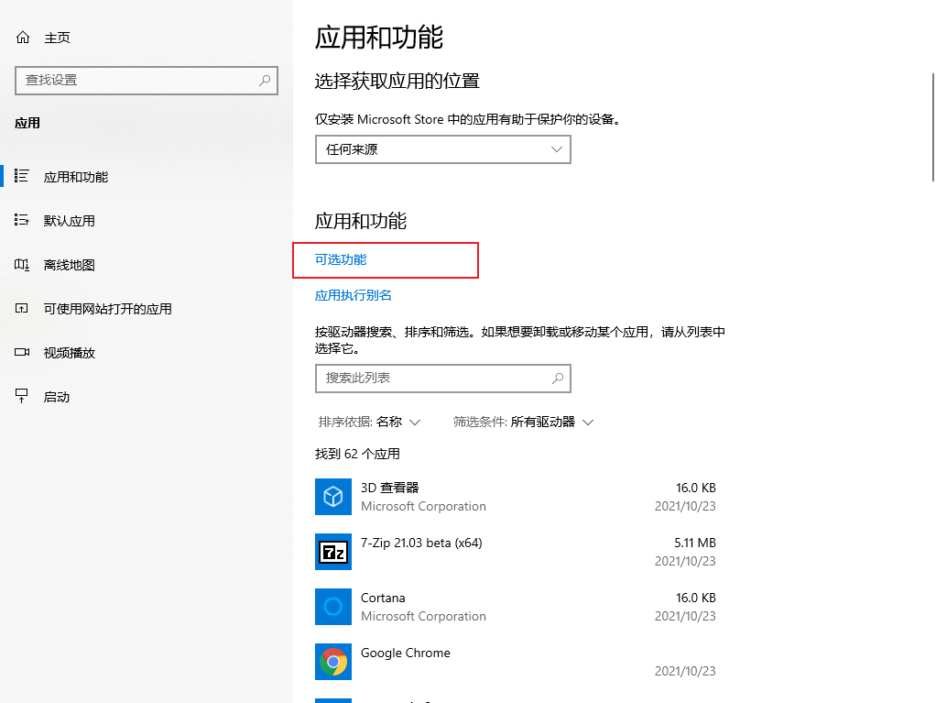This screenshot has width=936, height=703.
Task: Open the 排序依据: 名称 dropdown
Action: click(x=369, y=423)
